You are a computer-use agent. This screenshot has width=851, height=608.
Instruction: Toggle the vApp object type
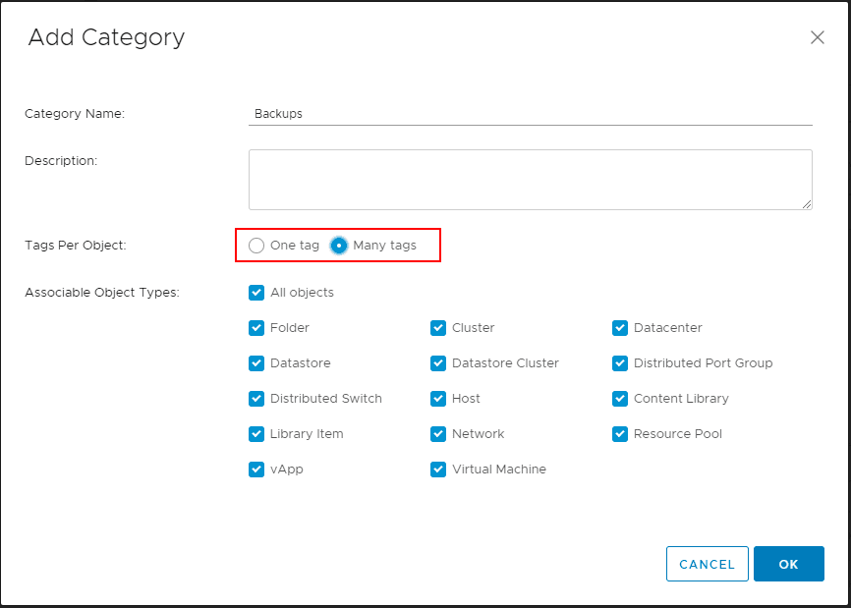[x=256, y=469]
